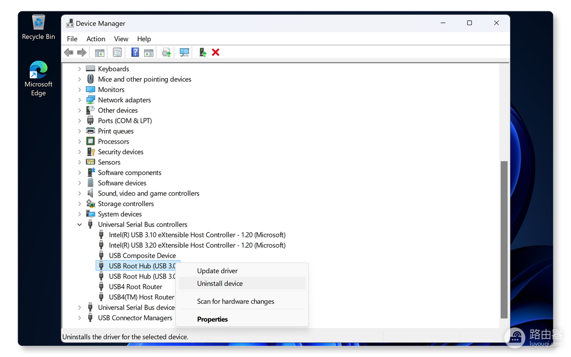571x357 pixels.
Task: Open the Recycle Bin desktop icon
Action: click(x=39, y=28)
